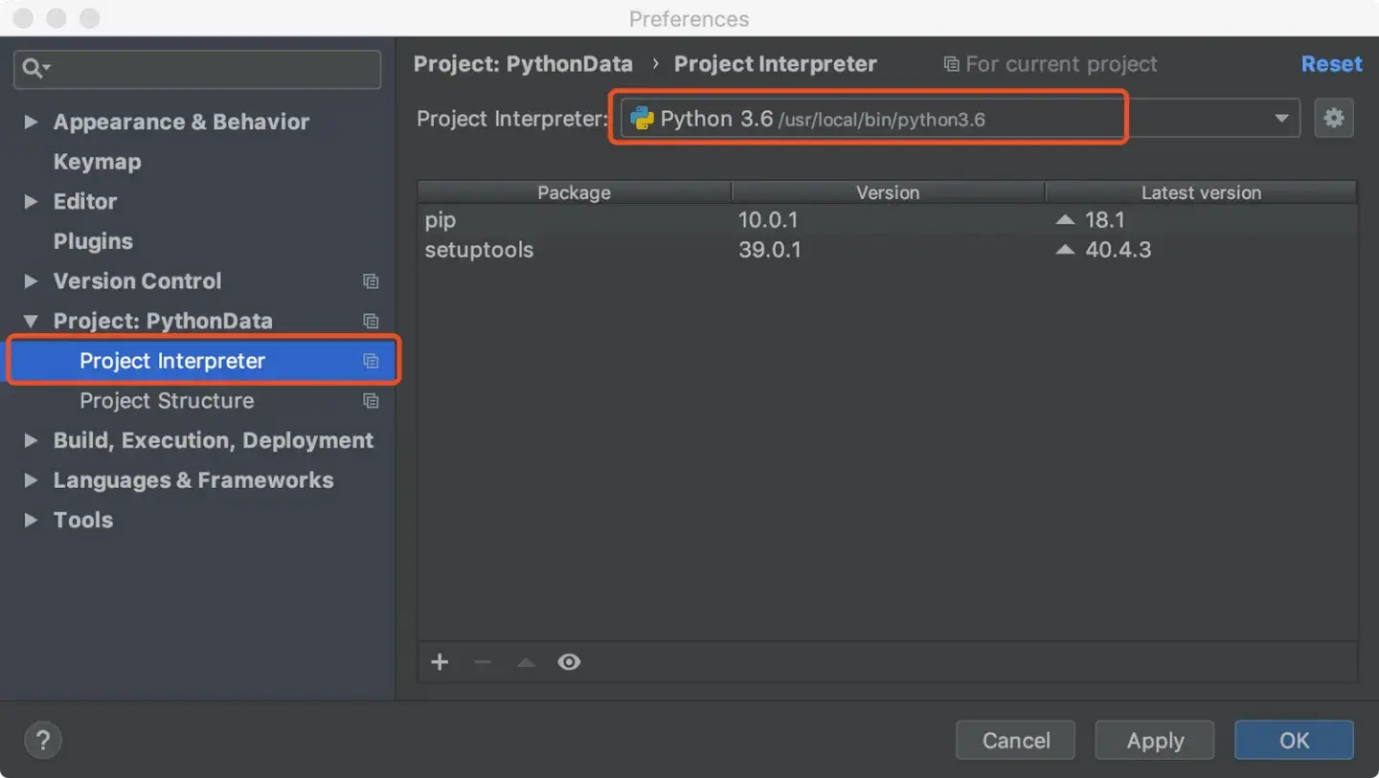Open the Plugins settings page
This screenshot has height=778, width=1379.
[x=93, y=241]
